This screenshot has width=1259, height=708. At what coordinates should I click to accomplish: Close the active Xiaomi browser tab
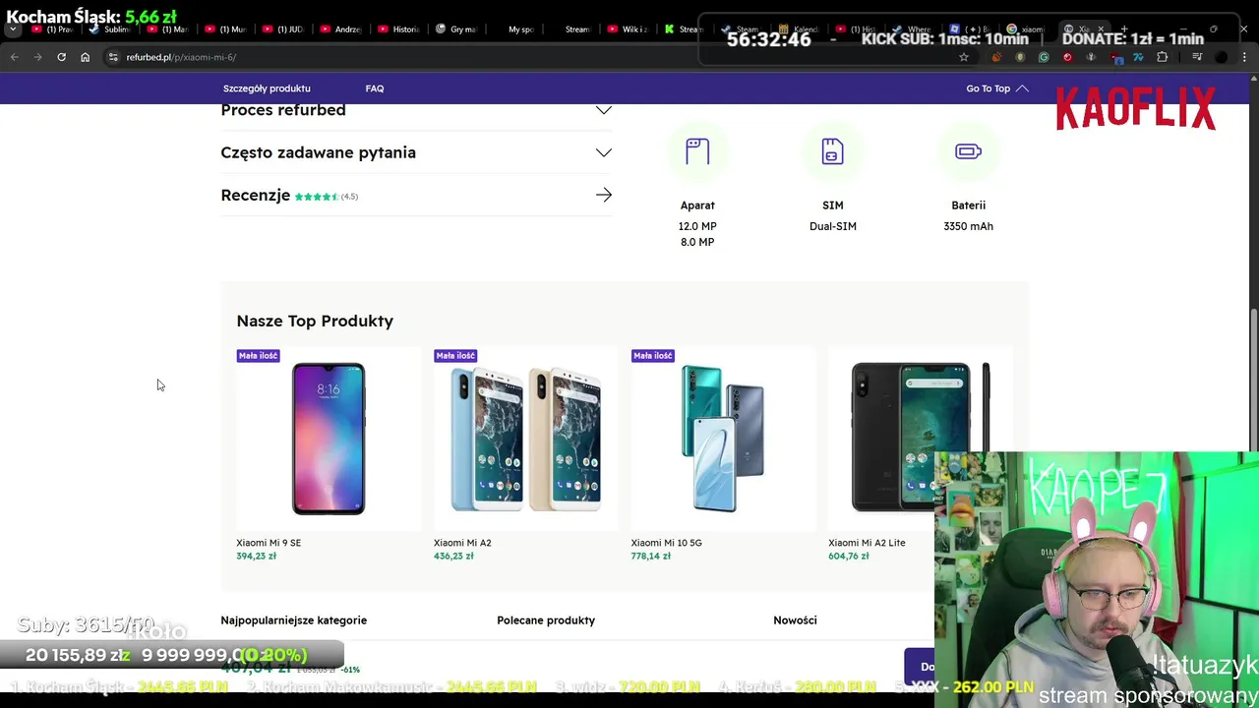point(1101,29)
